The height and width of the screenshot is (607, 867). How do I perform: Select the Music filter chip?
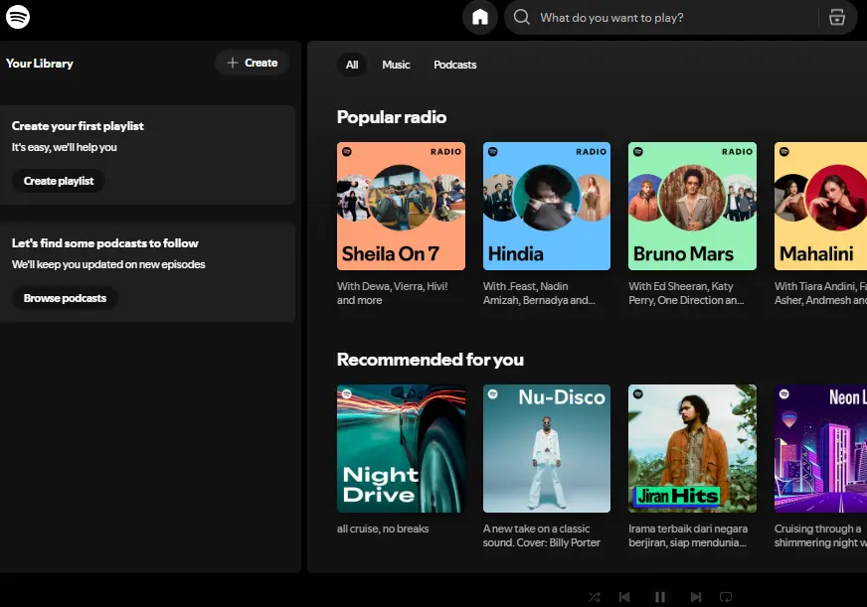(x=396, y=65)
